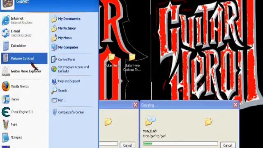
Task: Open the Volume Control icon
Action: pos(5,58)
